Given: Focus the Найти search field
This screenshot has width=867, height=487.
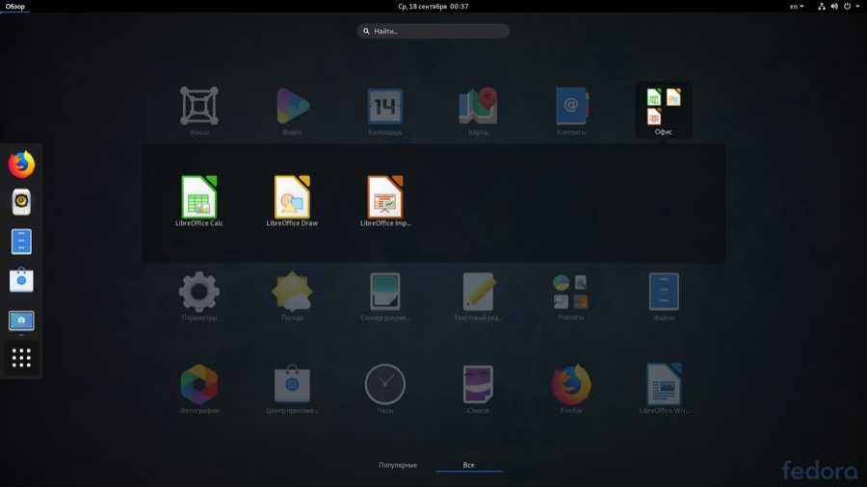Looking at the screenshot, I should [433, 31].
